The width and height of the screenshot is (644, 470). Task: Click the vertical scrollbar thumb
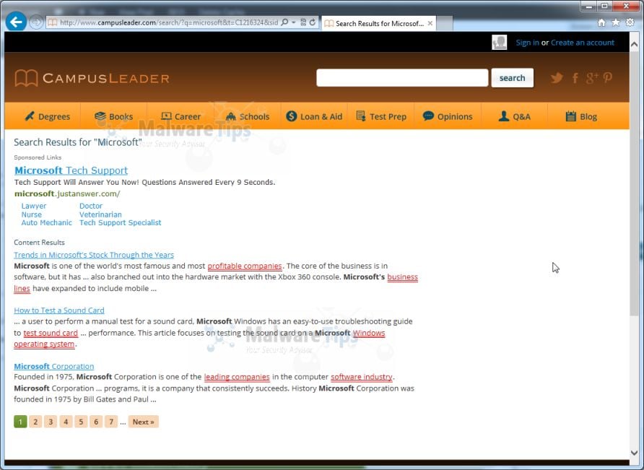[x=634, y=183]
